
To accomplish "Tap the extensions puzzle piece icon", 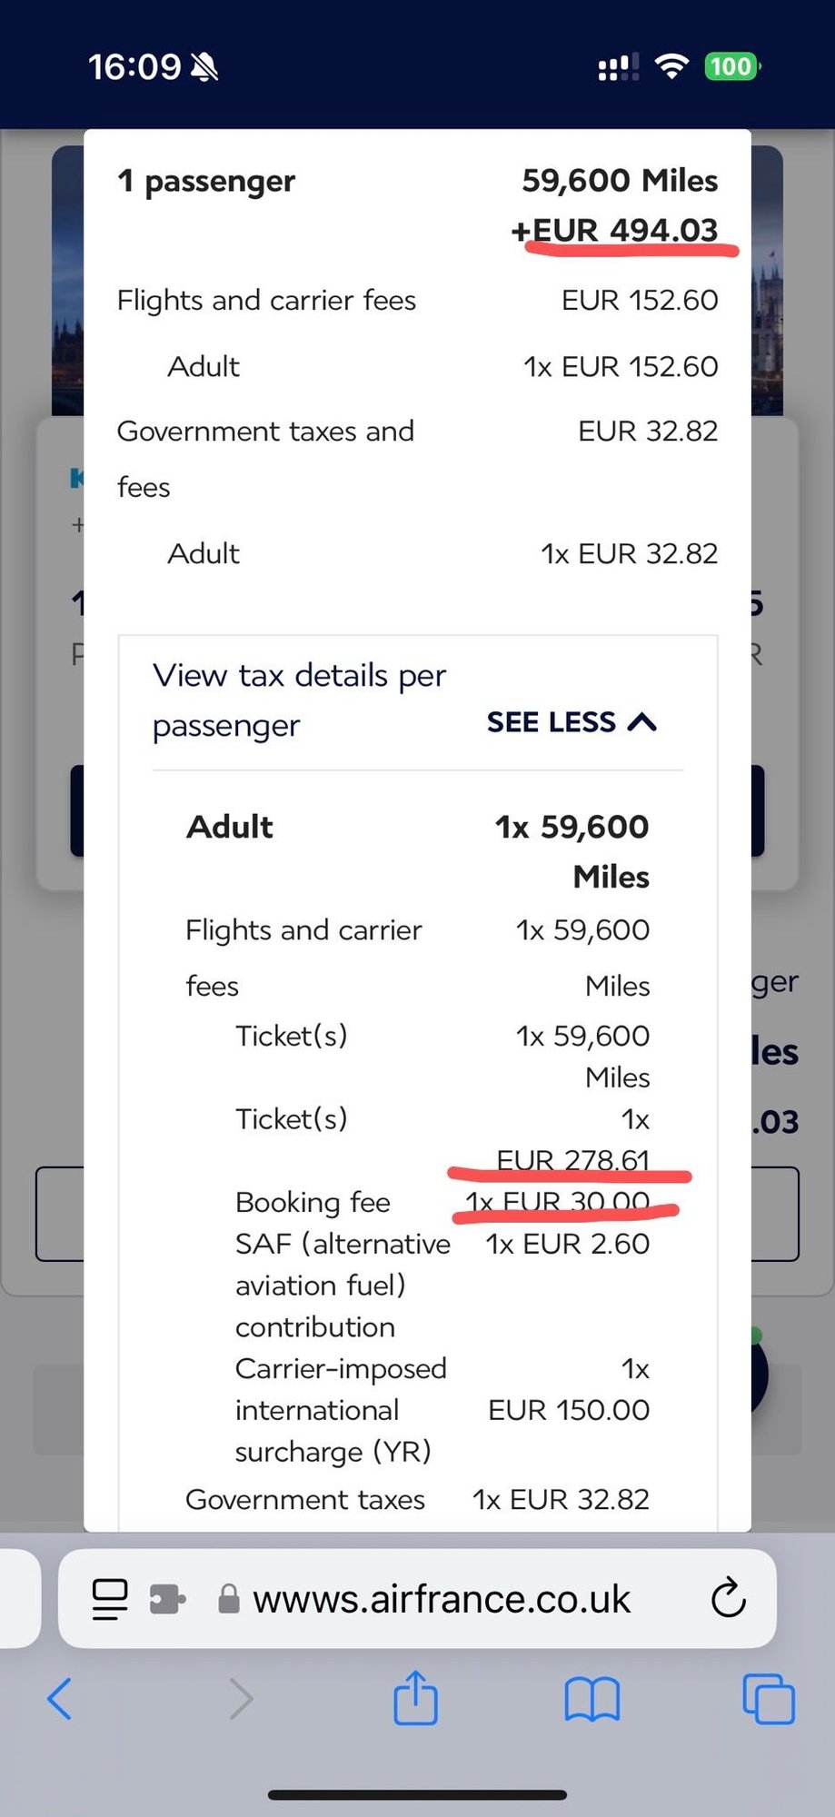I will (167, 1599).
